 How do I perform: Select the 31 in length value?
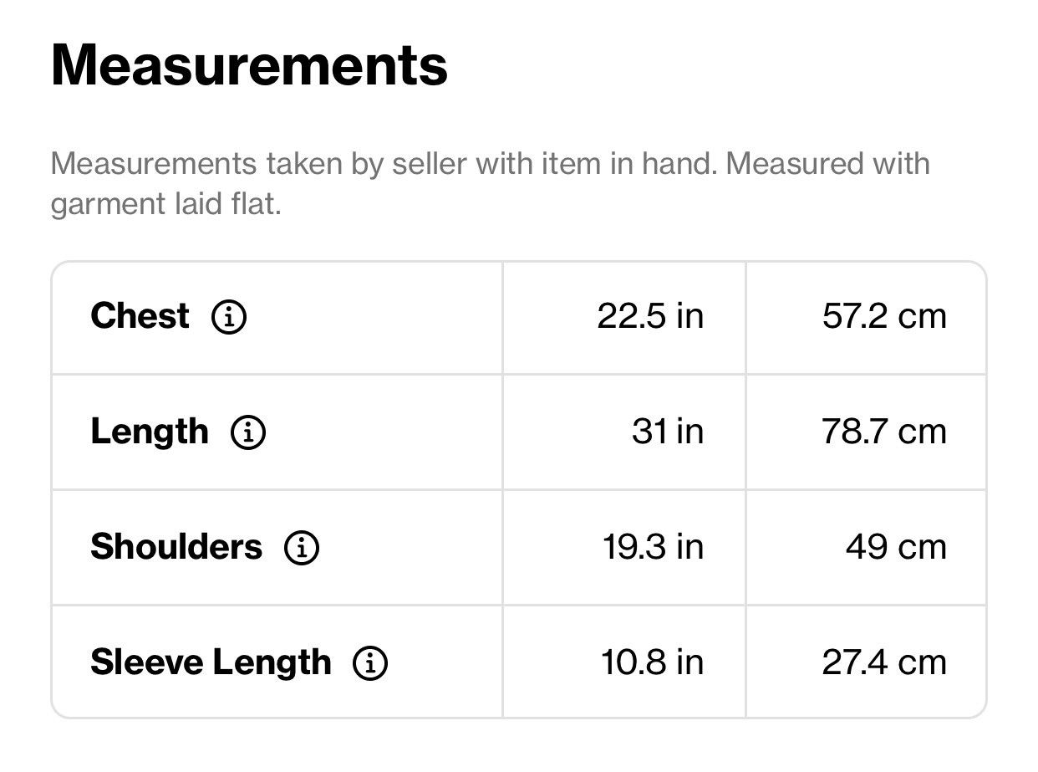tap(668, 432)
